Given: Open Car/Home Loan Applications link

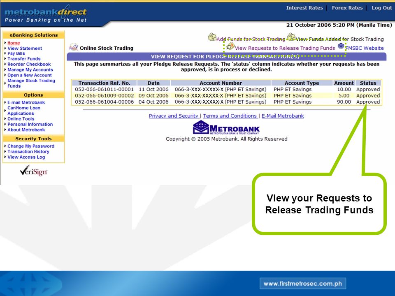Looking at the screenshot, I should tap(24, 111).
